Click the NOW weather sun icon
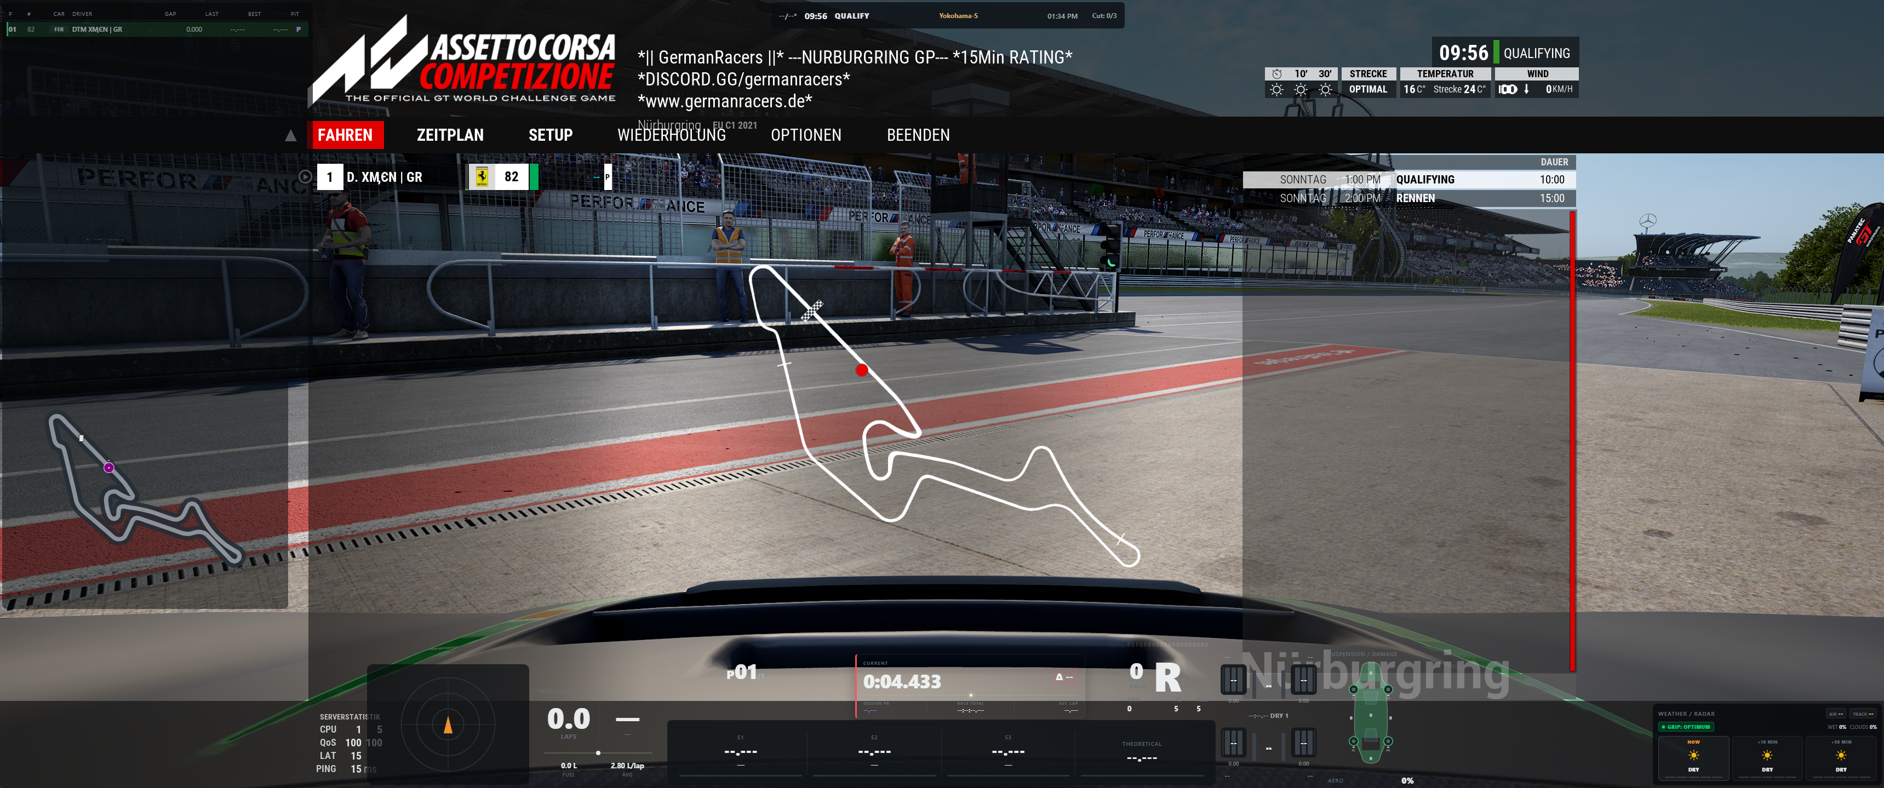 click(1693, 756)
